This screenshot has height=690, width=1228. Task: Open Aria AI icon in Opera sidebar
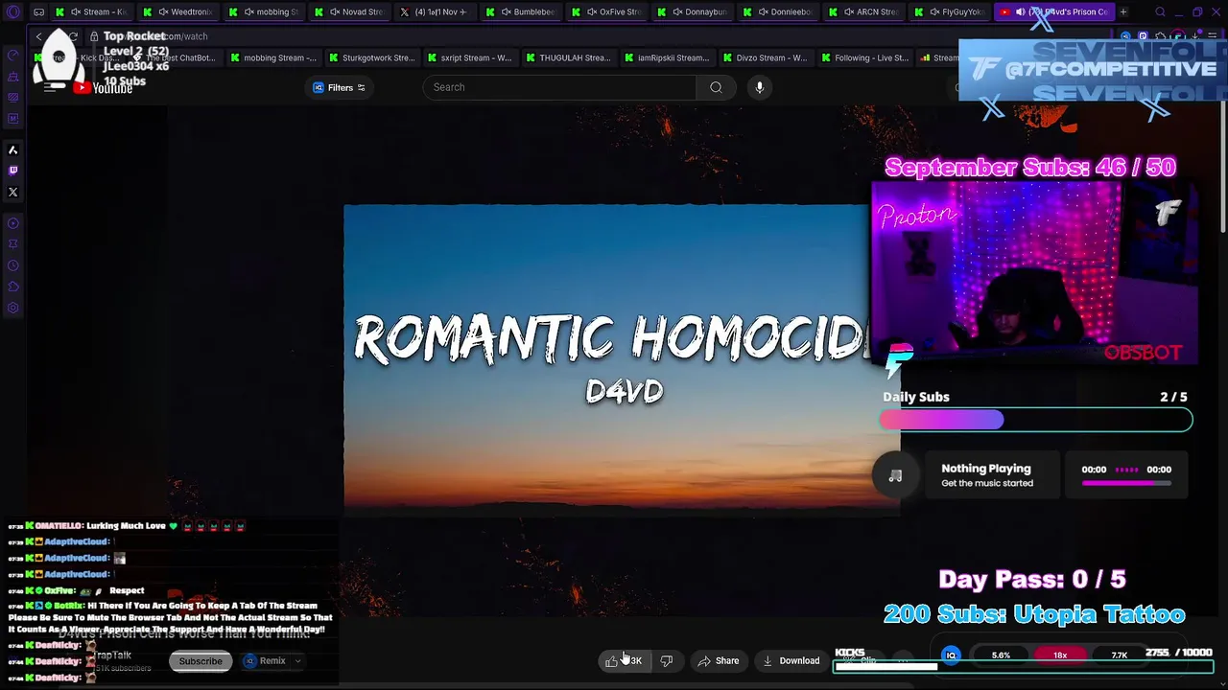[x=13, y=150]
